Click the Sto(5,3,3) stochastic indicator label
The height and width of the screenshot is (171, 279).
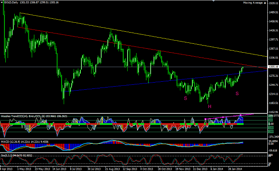click(x=17, y=155)
